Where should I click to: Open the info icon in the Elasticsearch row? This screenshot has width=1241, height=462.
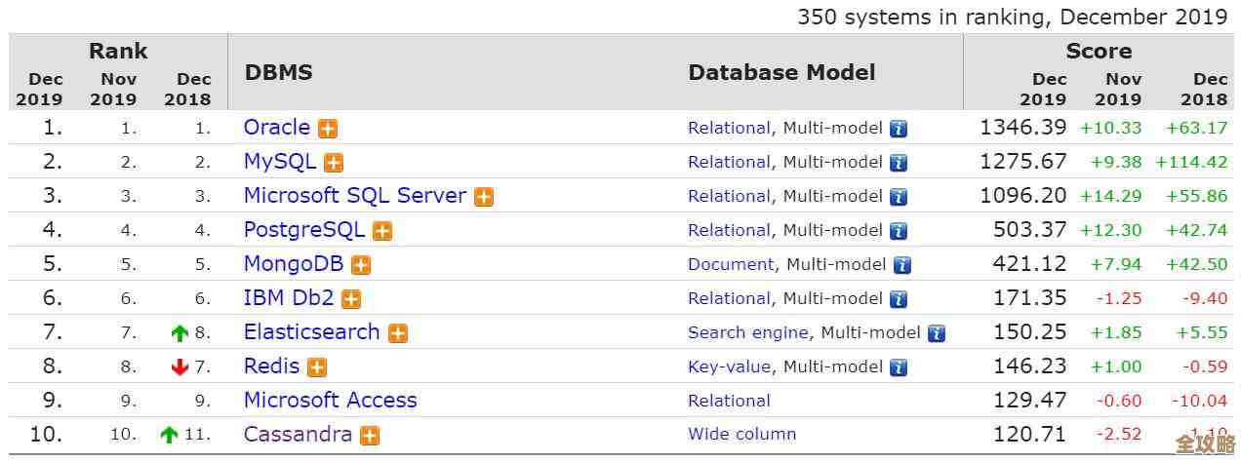937,333
